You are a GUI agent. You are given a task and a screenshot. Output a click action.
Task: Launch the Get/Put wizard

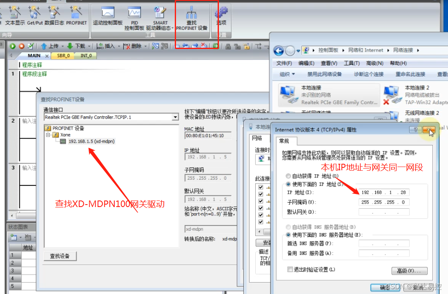point(35,16)
